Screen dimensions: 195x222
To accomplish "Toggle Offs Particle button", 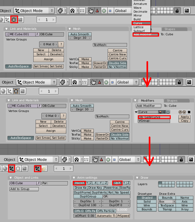I will click(x=106, y=211).
